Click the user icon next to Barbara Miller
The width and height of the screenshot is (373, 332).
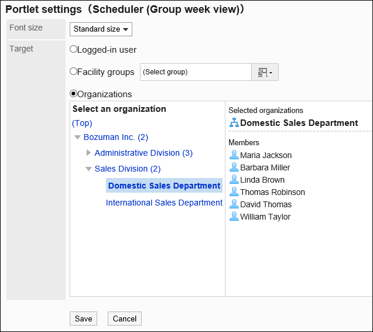point(234,167)
